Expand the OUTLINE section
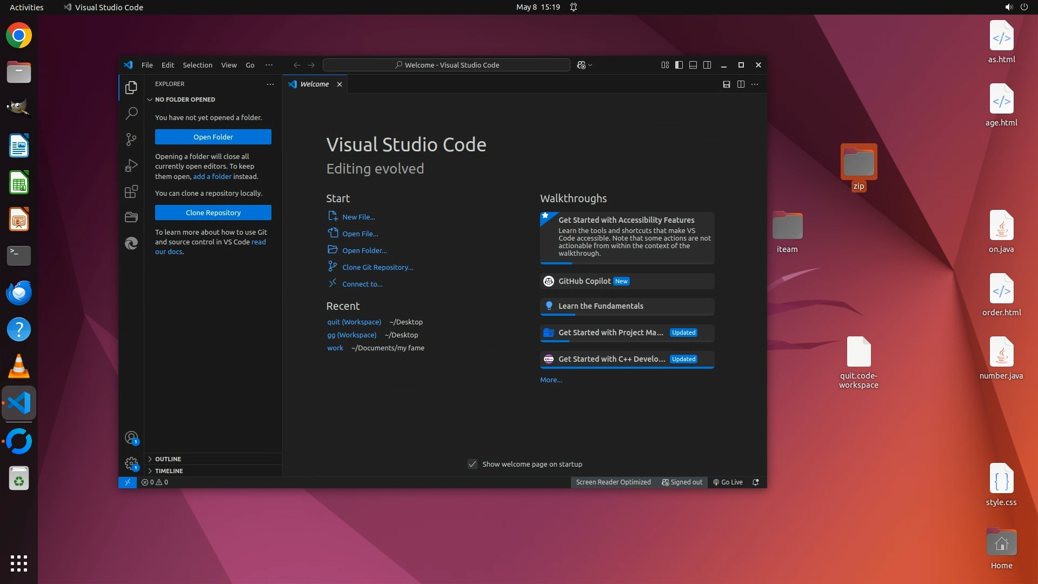 168,459
